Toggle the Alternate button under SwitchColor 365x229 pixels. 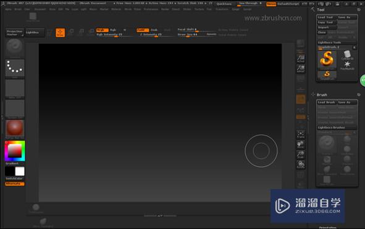click(15, 184)
